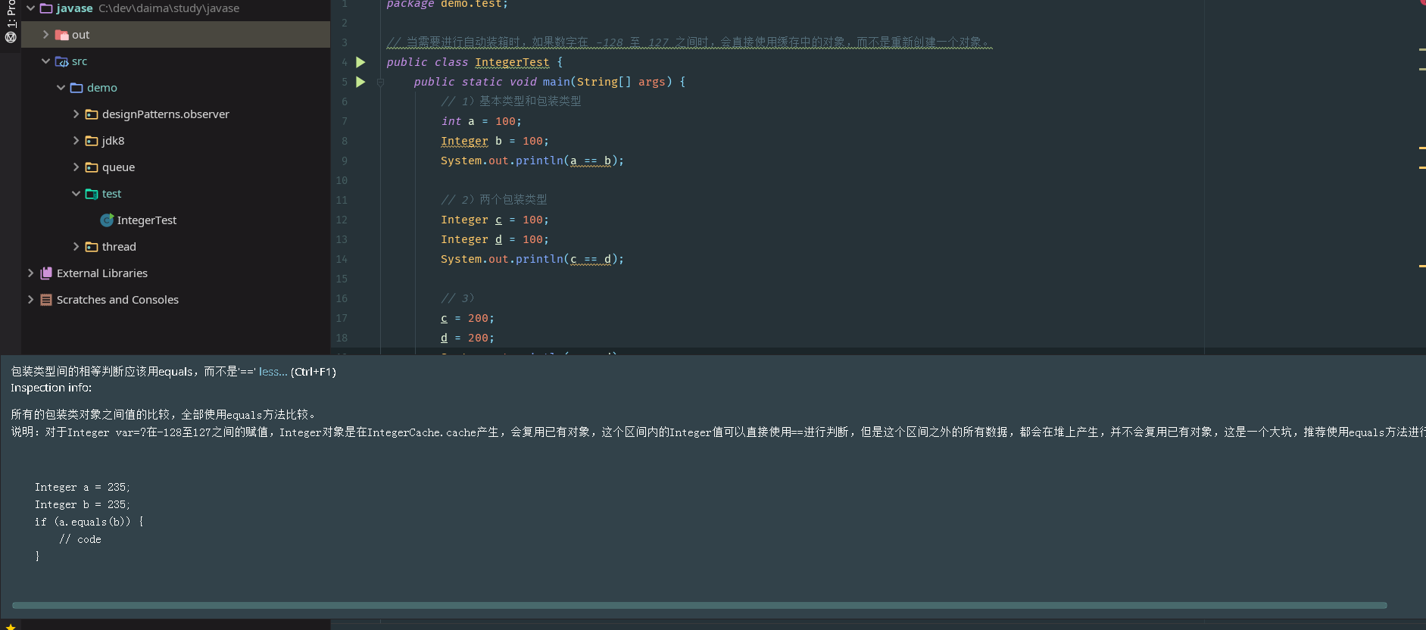Click line number 10 in gutter
The height and width of the screenshot is (630, 1426).
342,181
